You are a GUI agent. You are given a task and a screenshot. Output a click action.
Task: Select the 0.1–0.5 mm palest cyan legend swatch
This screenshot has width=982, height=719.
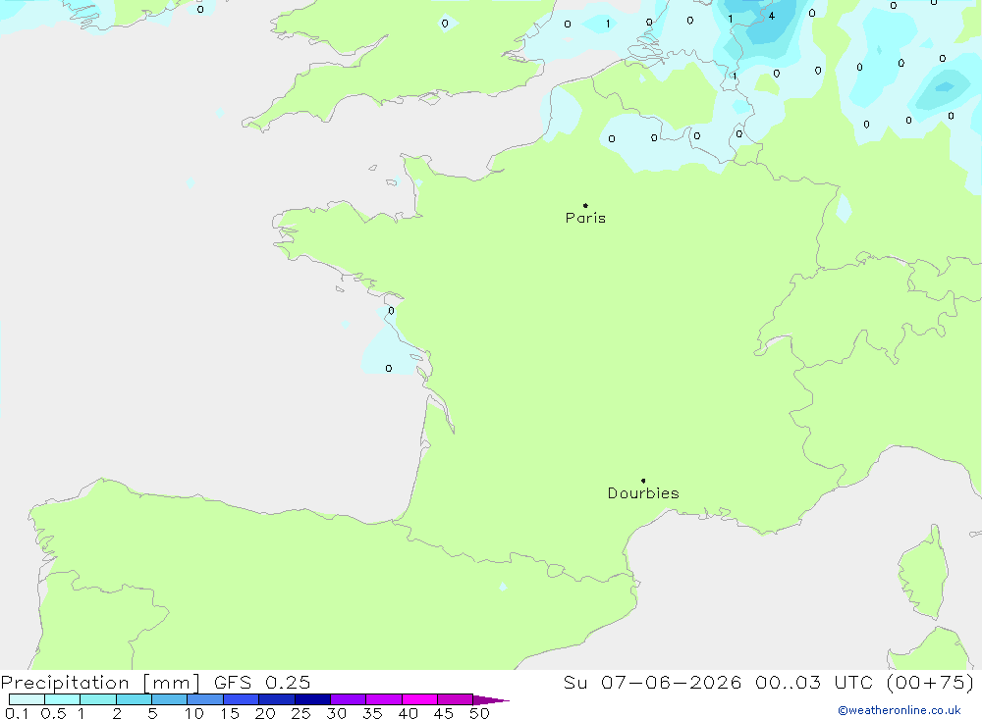[27, 699]
